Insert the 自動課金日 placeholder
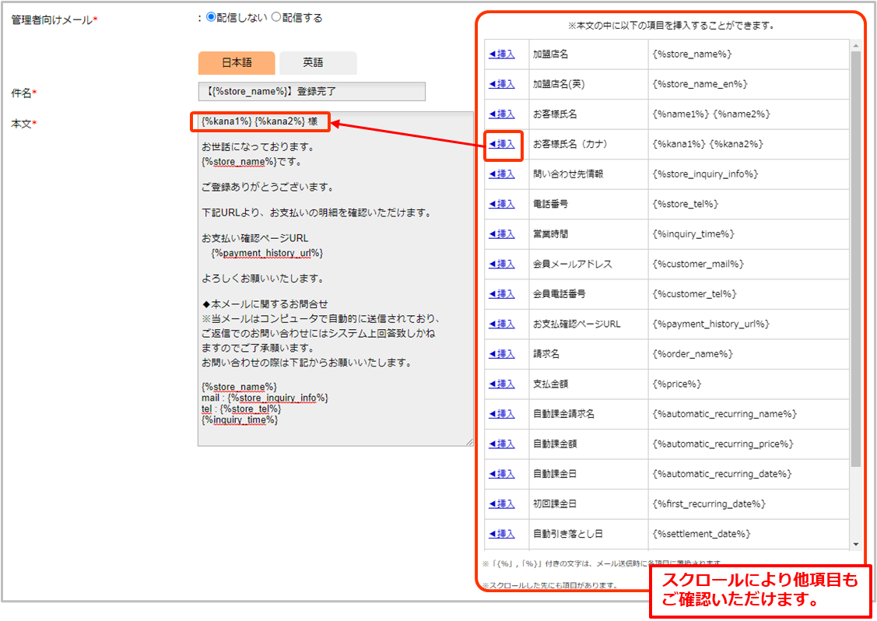 [x=502, y=474]
